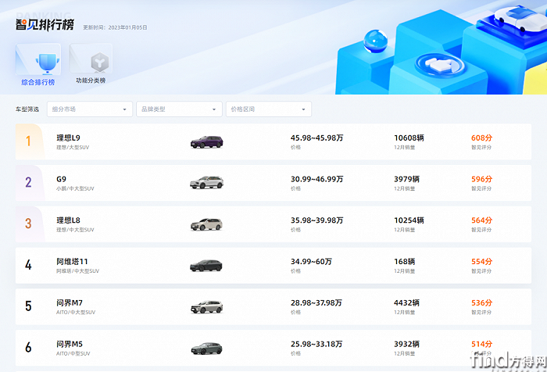Click the 564分 score
The width and height of the screenshot is (547, 372).
click(x=482, y=220)
